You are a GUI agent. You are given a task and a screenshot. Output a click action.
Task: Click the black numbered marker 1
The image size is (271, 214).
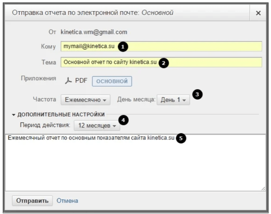[x=123, y=47]
